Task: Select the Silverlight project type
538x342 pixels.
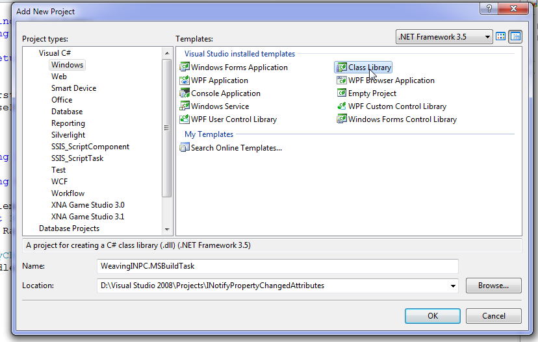Action: pos(68,135)
